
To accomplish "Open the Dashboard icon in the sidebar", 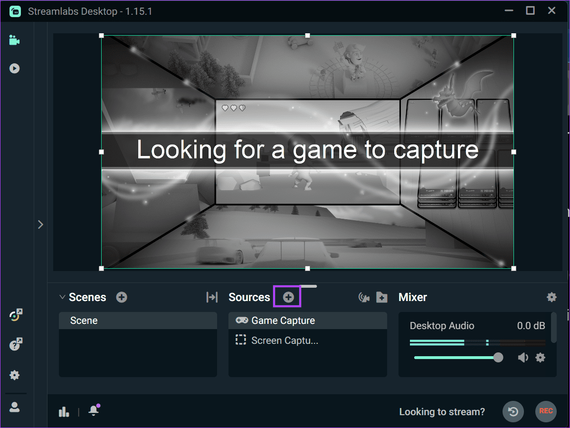I will [x=16, y=315].
